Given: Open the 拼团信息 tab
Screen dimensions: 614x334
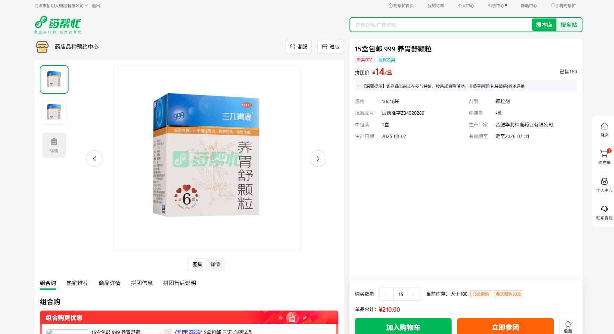Looking at the screenshot, I should 142,283.
